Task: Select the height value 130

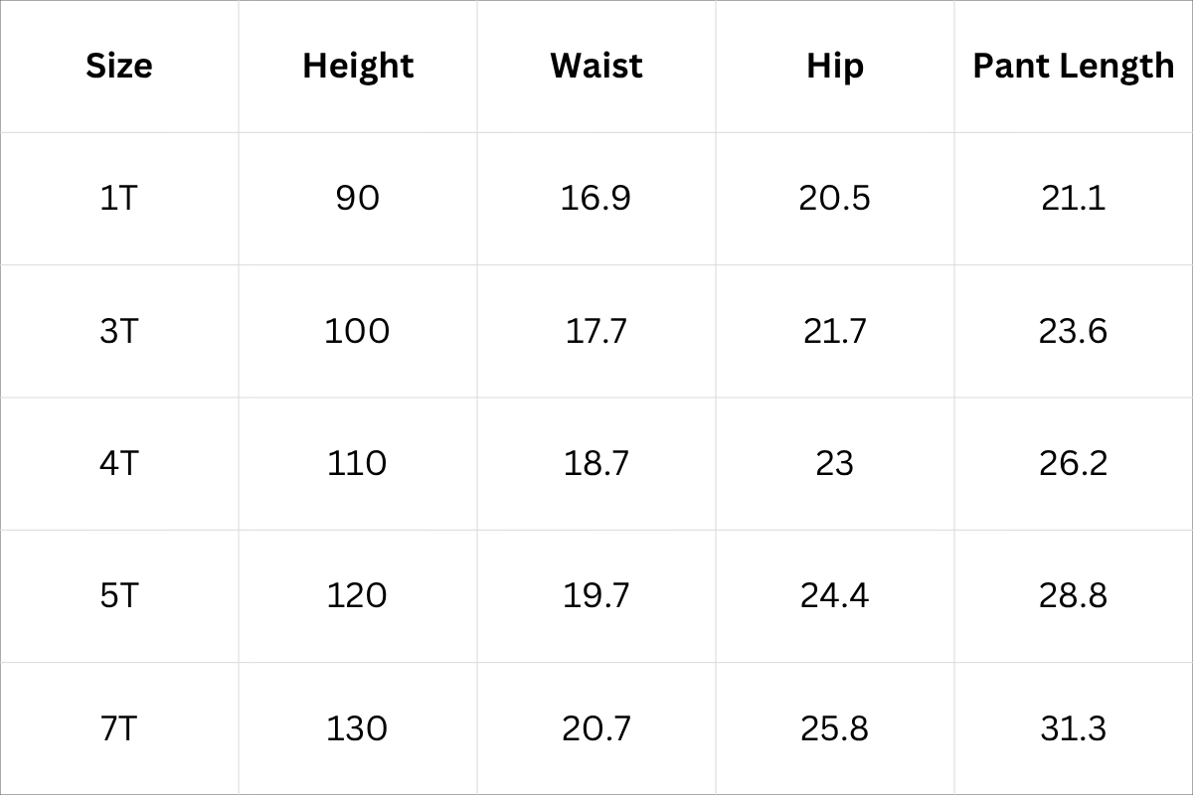Action: [358, 728]
